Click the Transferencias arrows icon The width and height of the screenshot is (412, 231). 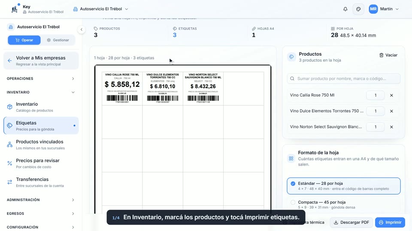coord(10,182)
